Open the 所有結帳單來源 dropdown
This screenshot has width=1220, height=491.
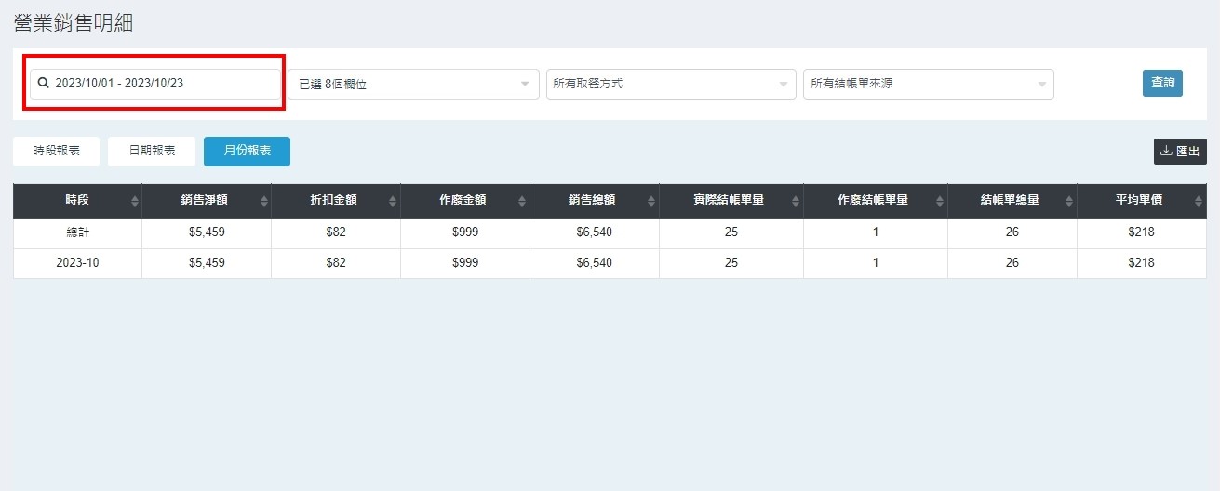928,84
